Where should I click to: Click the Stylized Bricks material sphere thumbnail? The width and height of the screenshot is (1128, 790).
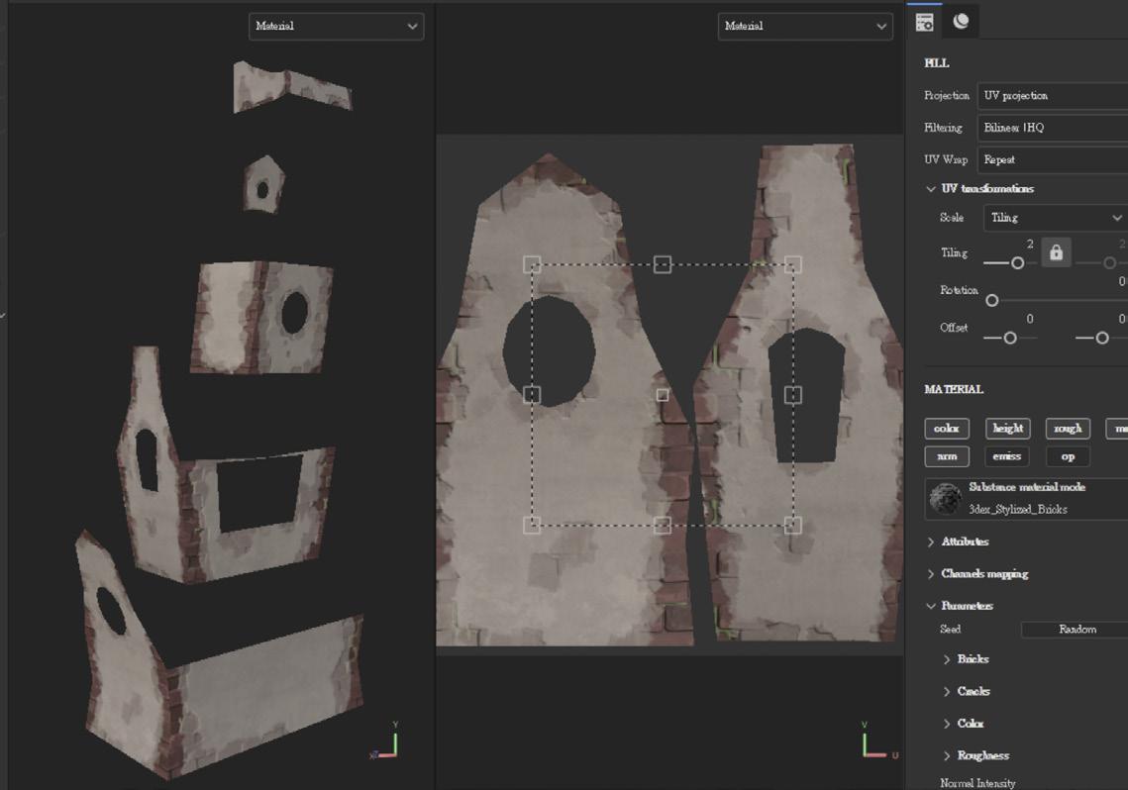click(946, 499)
